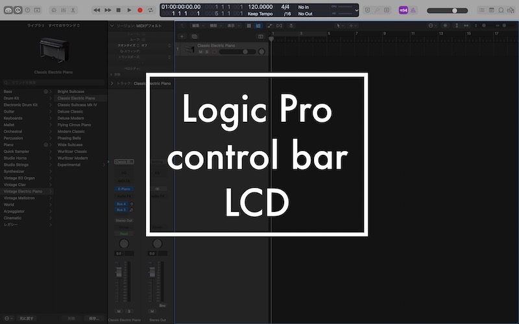
Task: Expand the Track Classic Electric Piano section
Action: (112, 84)
